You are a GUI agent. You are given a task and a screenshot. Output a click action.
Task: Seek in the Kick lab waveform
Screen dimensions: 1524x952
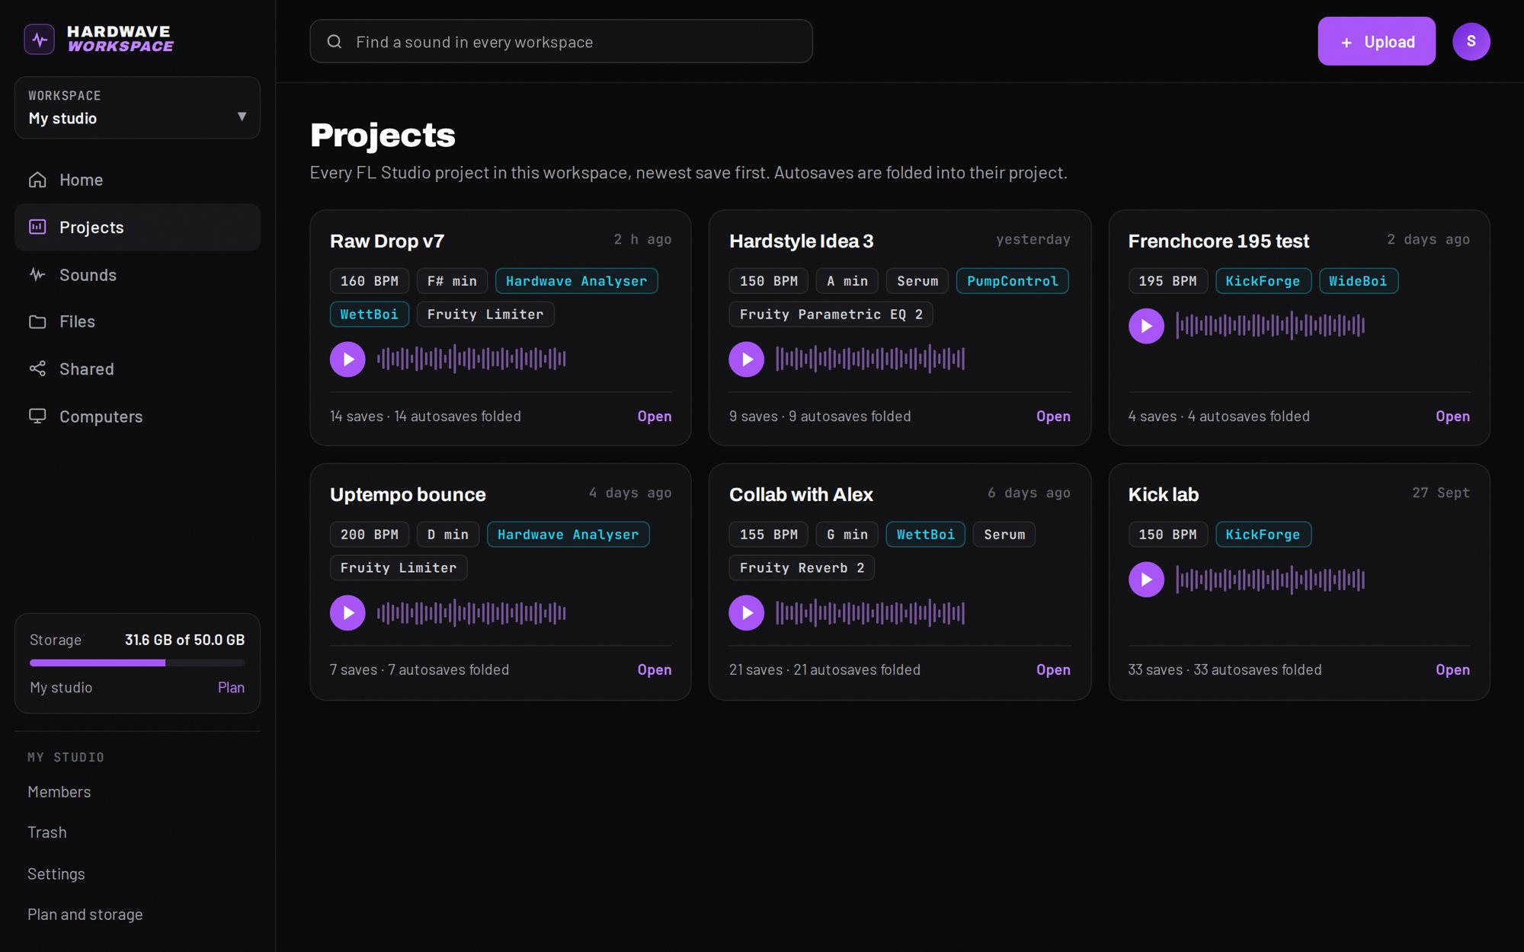(x=1270, y=580)
